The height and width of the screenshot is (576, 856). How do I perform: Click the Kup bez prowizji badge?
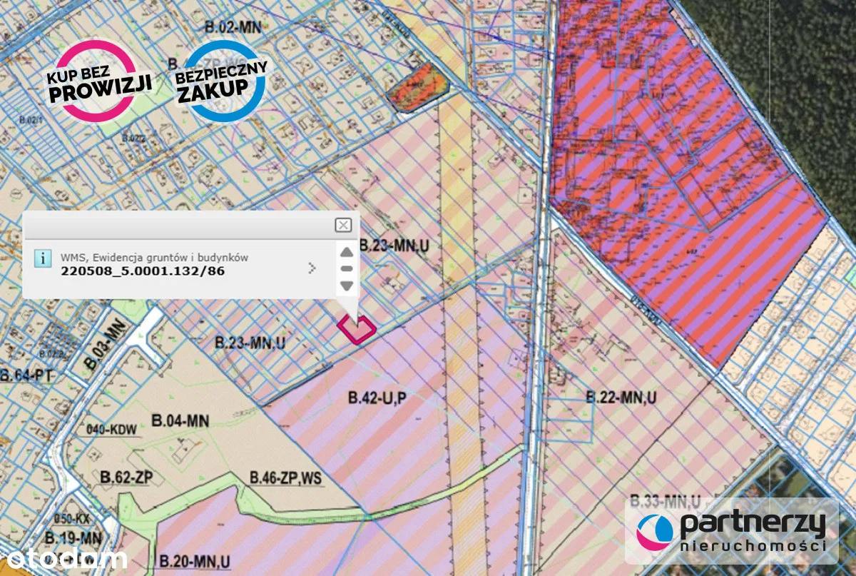click(x=99, y=80)
